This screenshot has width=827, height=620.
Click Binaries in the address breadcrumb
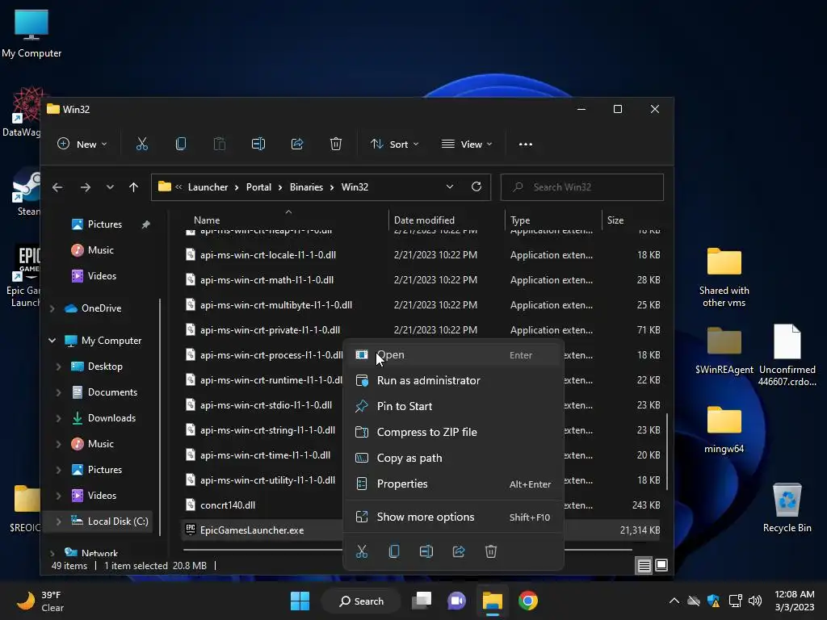[306, 187]
